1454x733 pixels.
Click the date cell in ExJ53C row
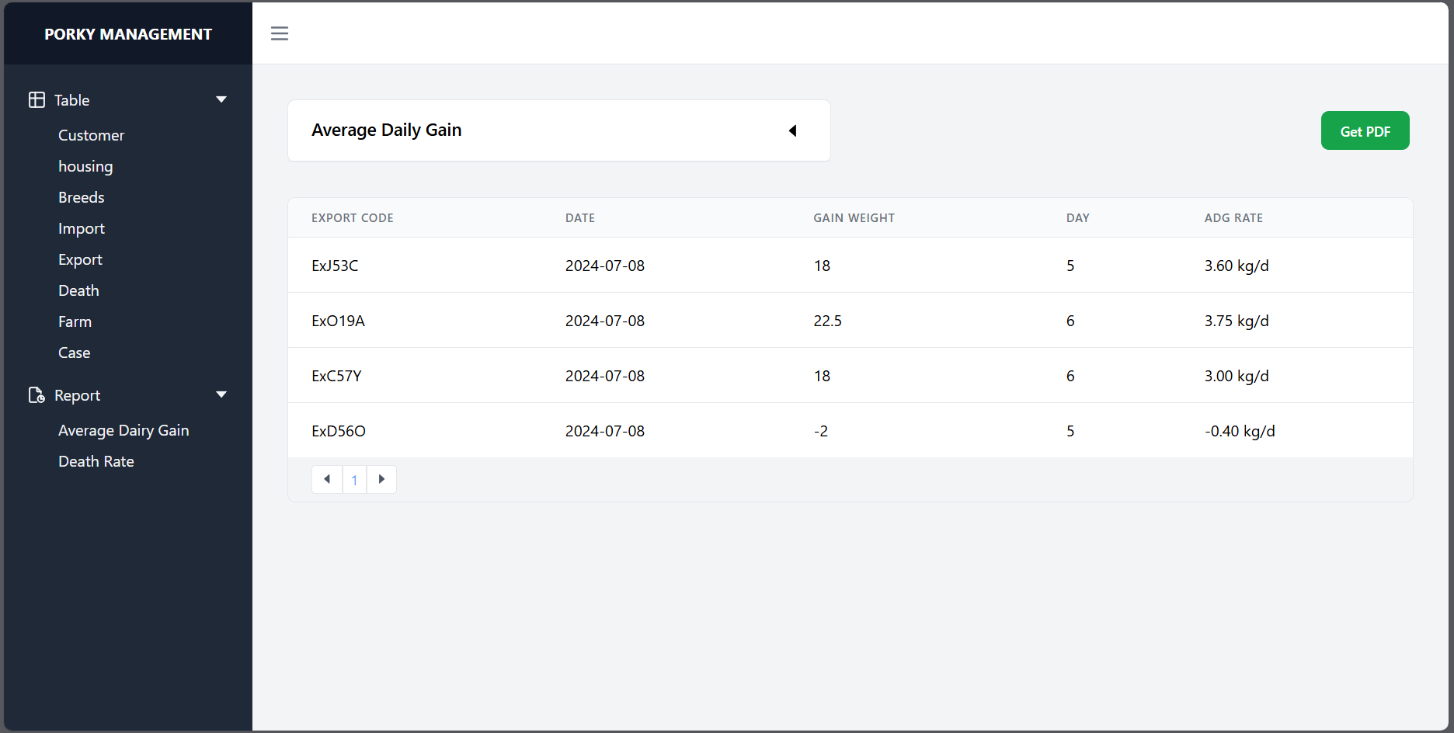pyautogui.click(x=604, y=266)
